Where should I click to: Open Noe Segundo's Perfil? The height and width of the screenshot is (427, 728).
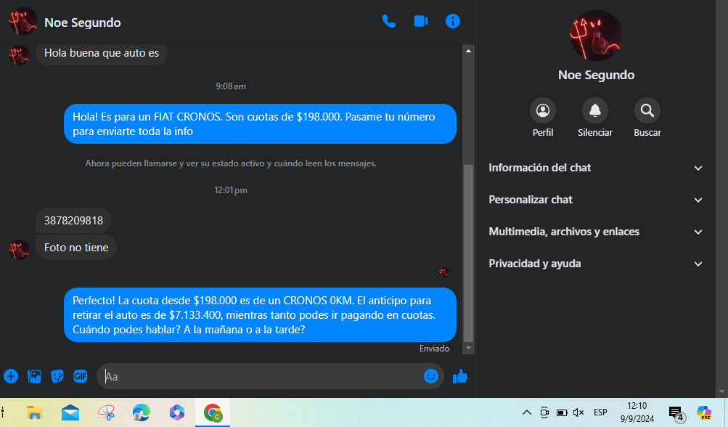[x=543, y=110]
